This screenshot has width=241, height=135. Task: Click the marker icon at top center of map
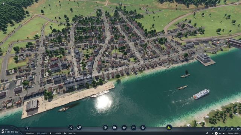click(120, 4)
